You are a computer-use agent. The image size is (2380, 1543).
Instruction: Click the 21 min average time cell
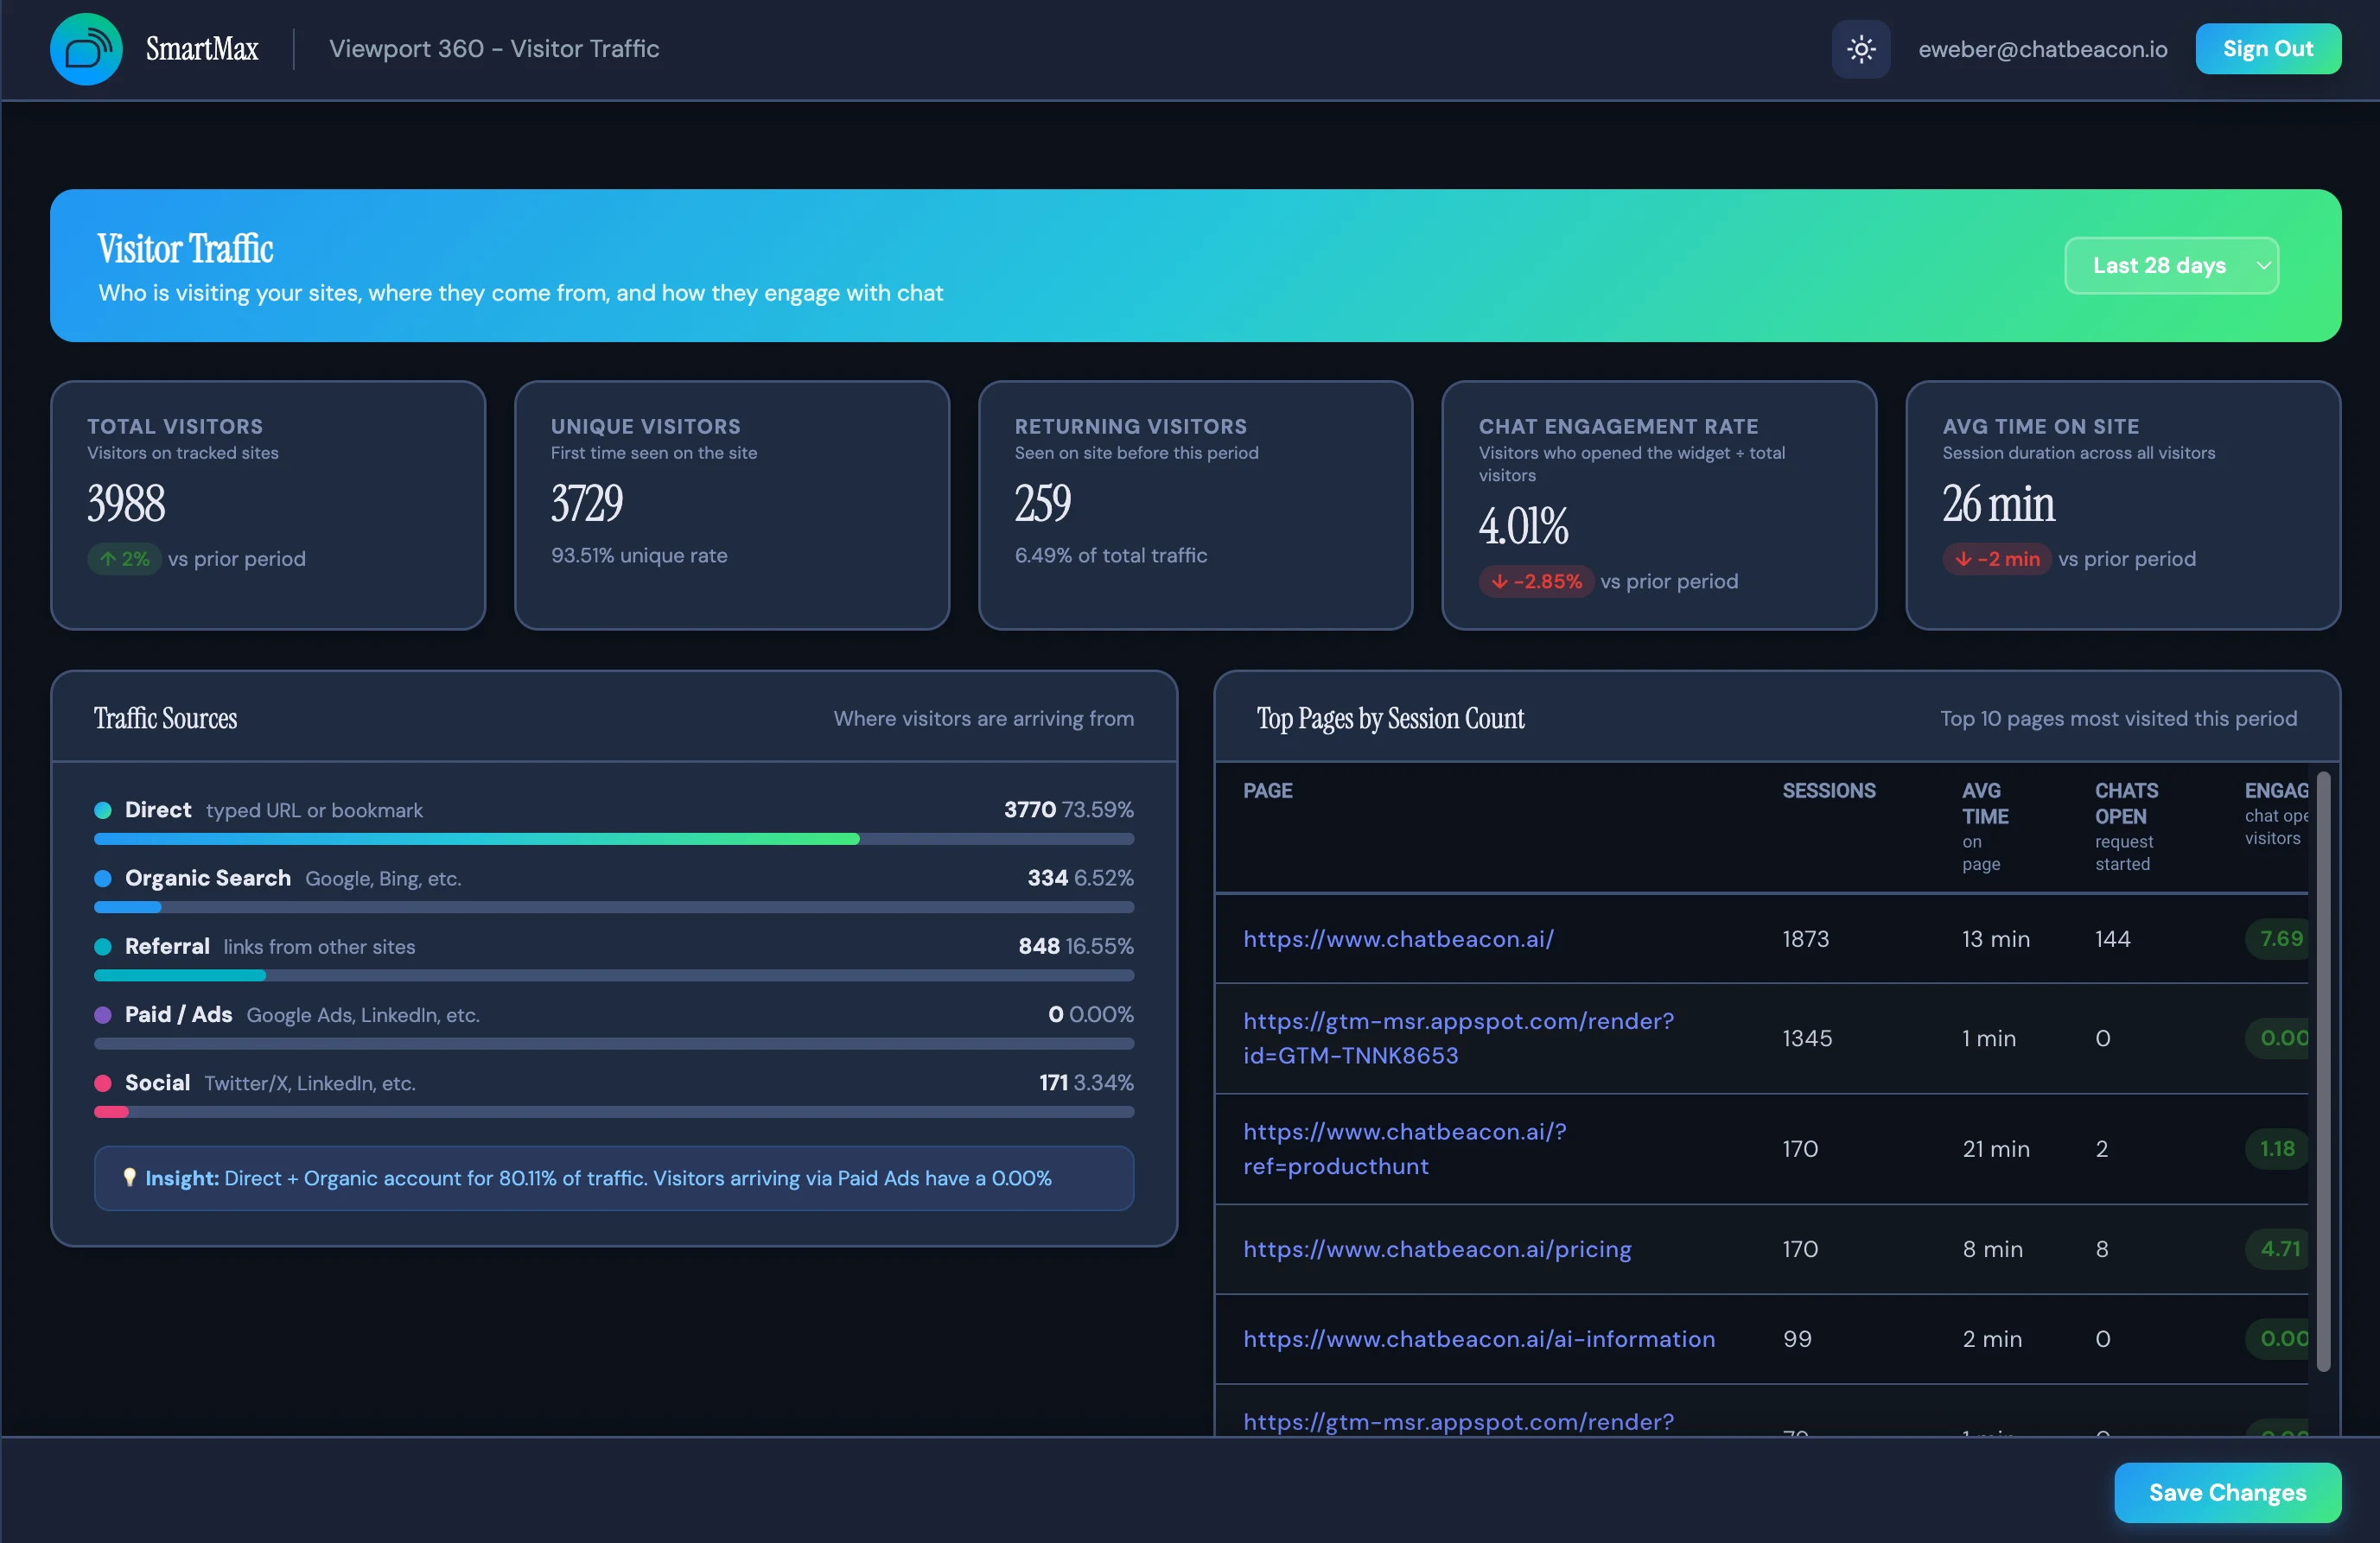pos(1995,1148)
